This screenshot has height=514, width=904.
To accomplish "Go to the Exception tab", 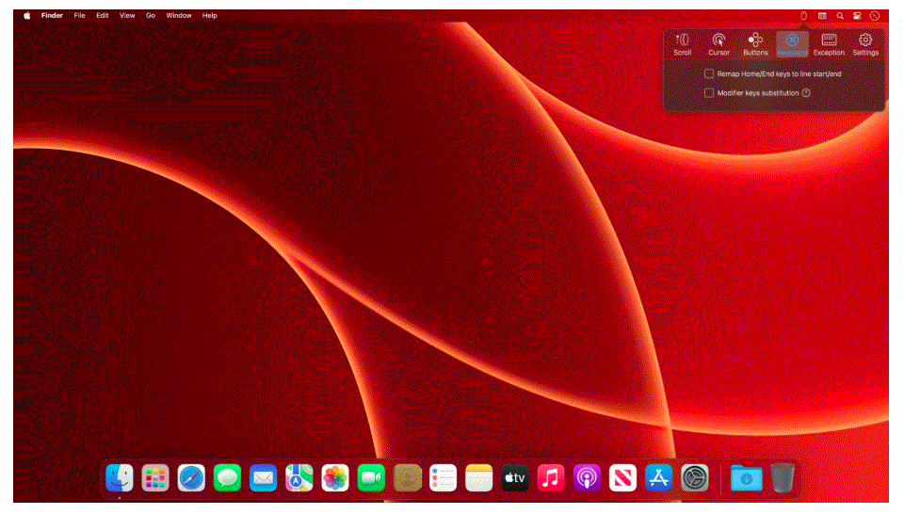I will [x=829, y=44].
